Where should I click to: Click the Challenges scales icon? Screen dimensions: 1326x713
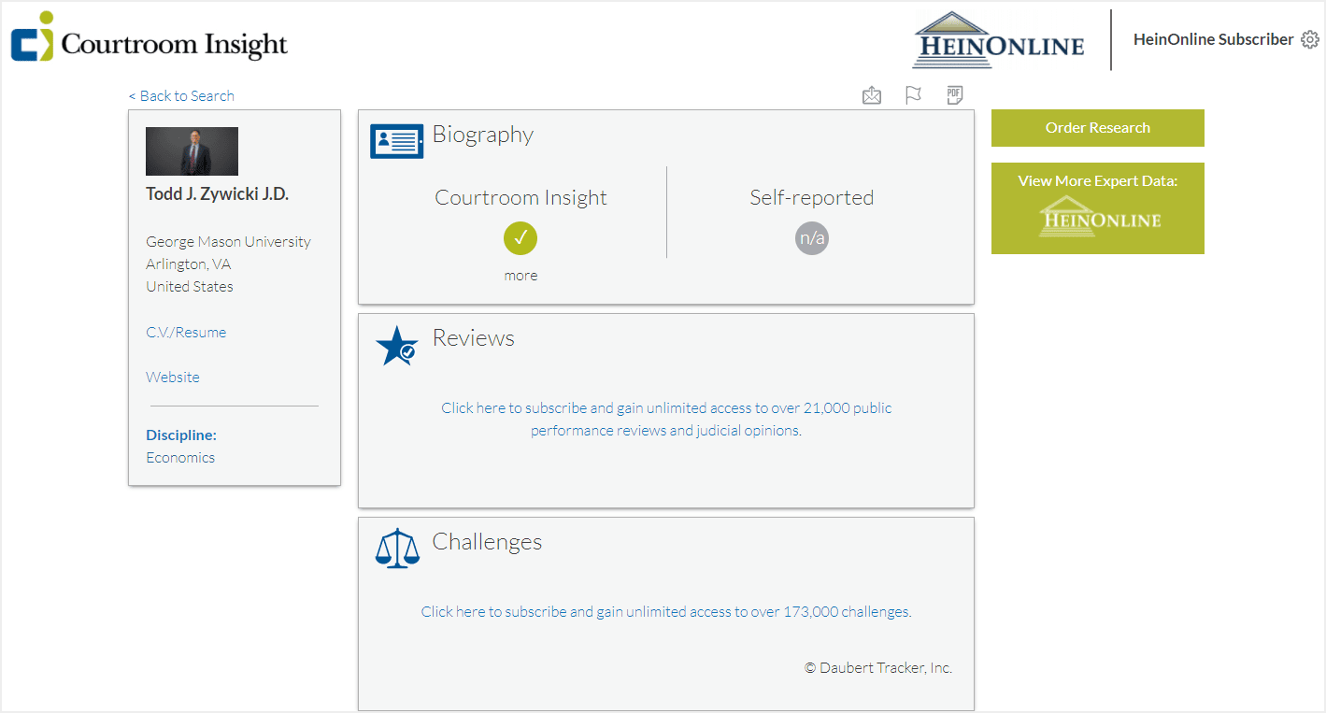(x=396, y=548)
